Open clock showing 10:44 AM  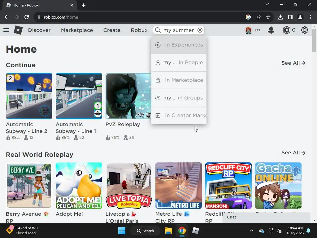pyautogui.click(x=295, y=231)
